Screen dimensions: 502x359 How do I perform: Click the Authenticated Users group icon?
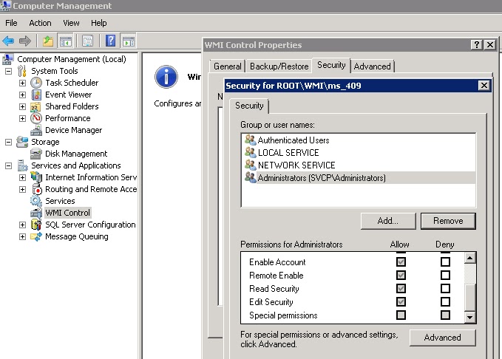pyautogui.click(x=250, y=140)
